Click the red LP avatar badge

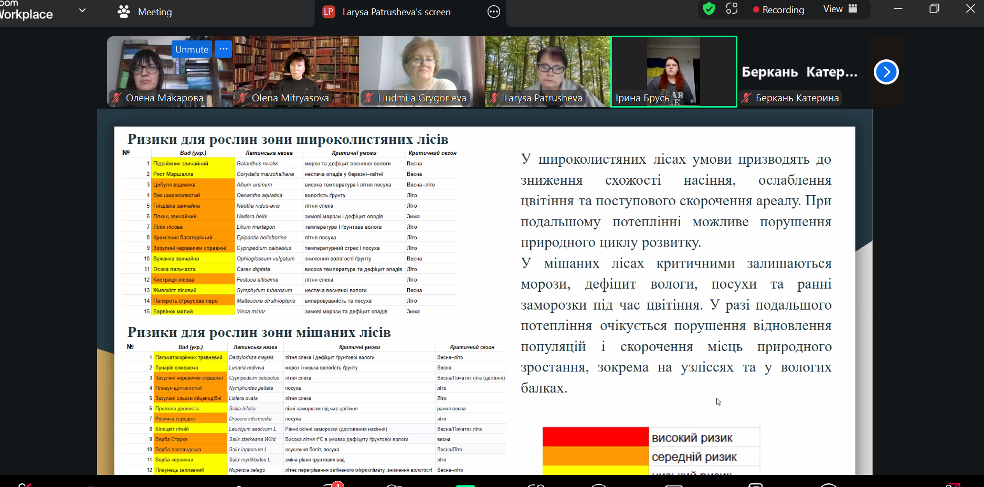point(329,12)
